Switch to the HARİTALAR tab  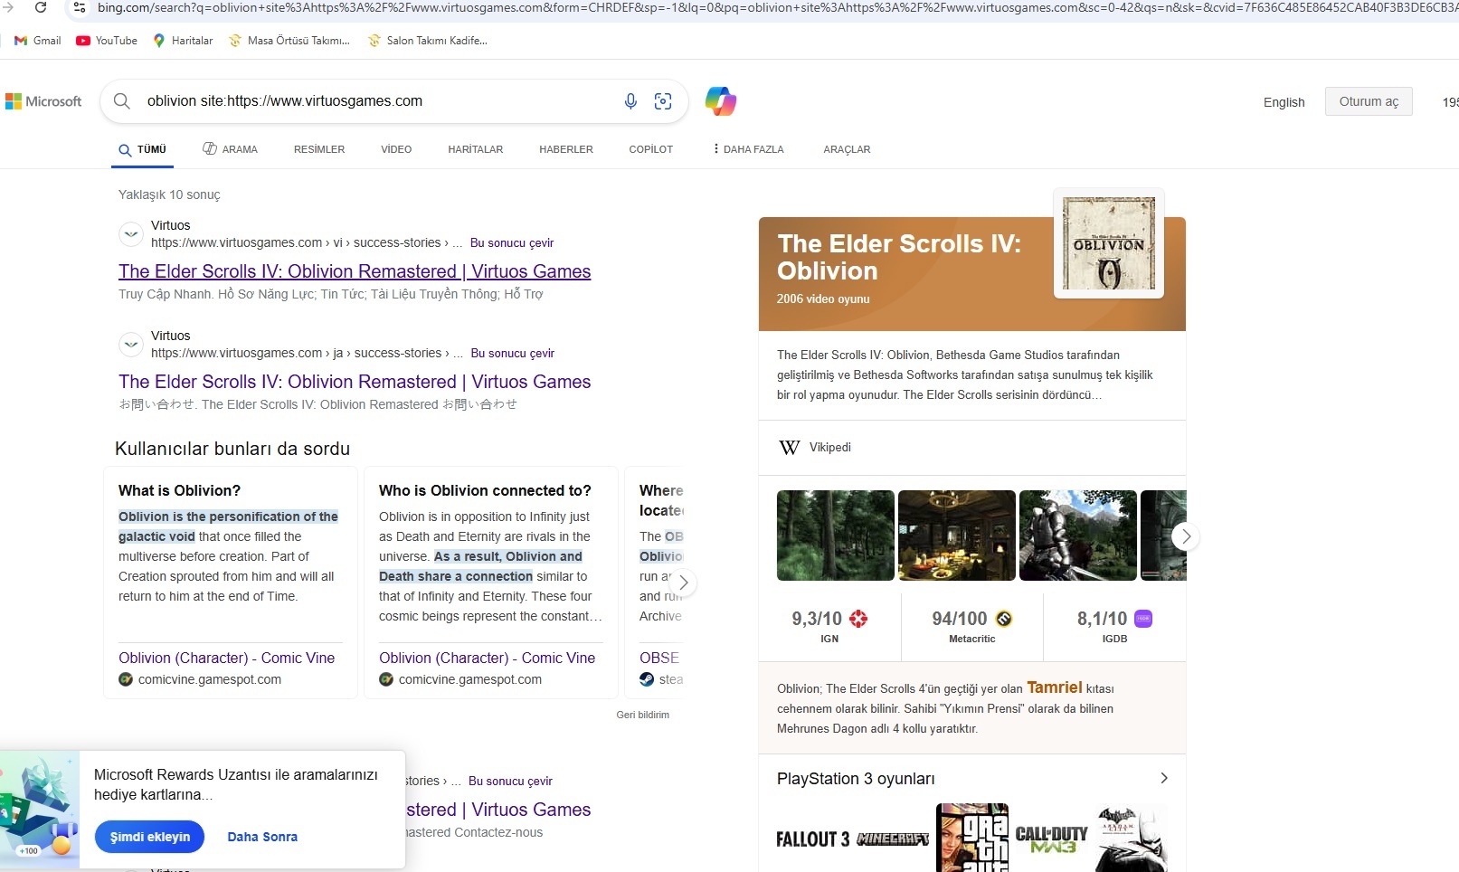click(x=475, y=149)
